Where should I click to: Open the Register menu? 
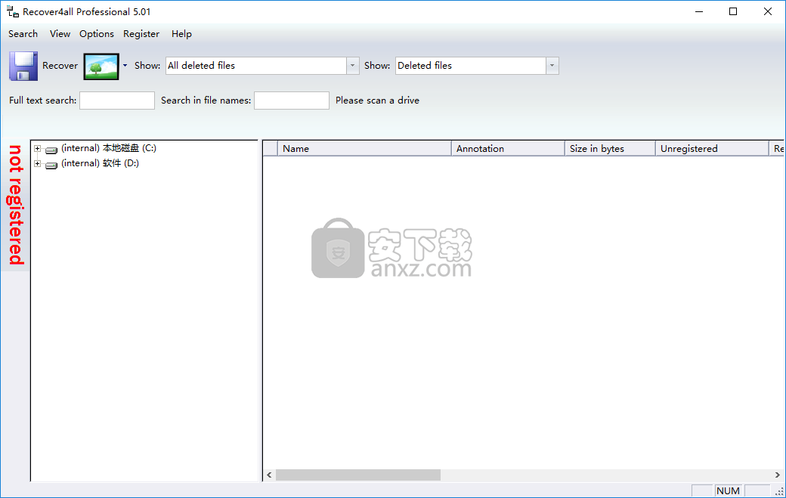click(x=141, y=33)
